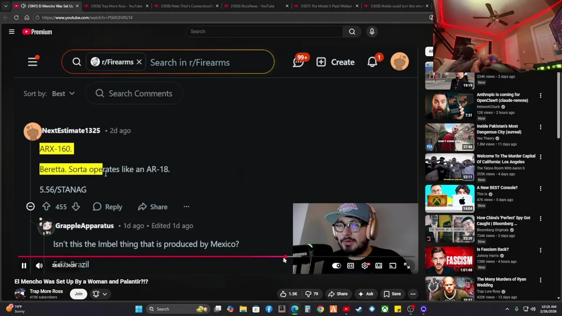Open the YouTube guide hamburger menu
Viewport: 562px width, 316px height.
coord(12,32)
